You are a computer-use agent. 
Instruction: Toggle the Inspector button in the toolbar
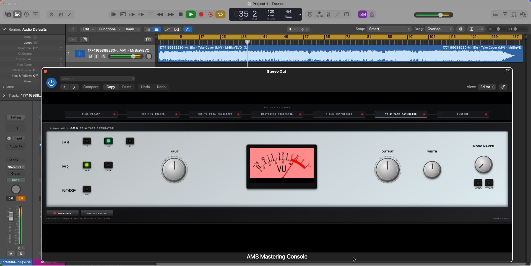coord(17,14)
